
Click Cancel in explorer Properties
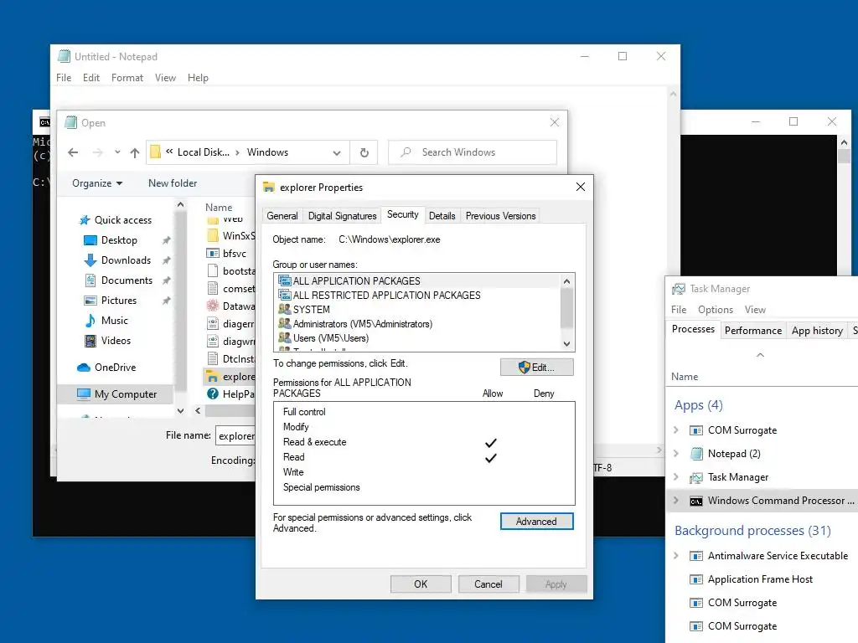[488, 584]
